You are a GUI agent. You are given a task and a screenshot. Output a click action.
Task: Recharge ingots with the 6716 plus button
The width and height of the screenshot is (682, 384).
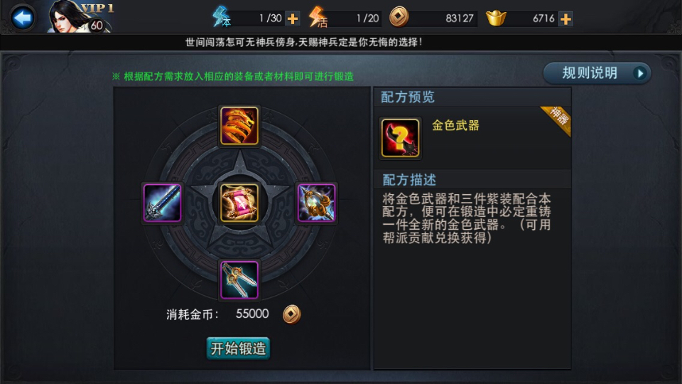[x=565, y=18]
